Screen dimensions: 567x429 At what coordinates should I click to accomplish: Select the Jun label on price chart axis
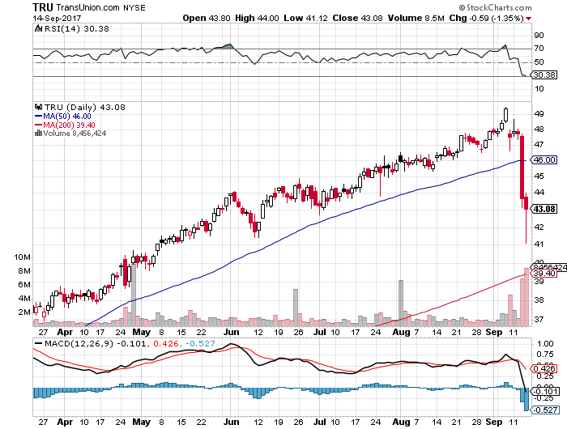231,332
